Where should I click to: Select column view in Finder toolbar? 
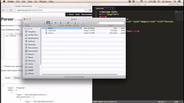[x=52, y=23]
